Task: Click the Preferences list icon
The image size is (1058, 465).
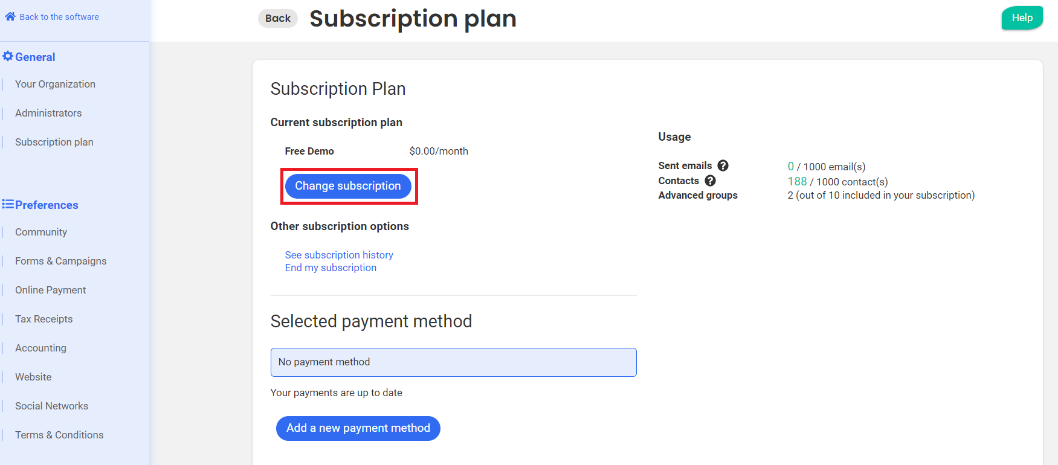Action: point(8,204)
